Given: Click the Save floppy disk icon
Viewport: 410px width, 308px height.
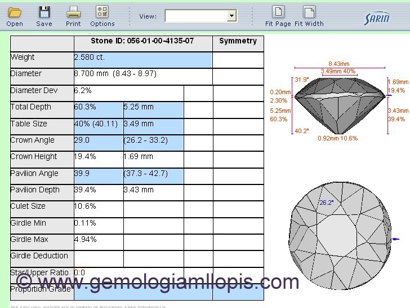Looking at the screenshot, I should pos(44,12).
